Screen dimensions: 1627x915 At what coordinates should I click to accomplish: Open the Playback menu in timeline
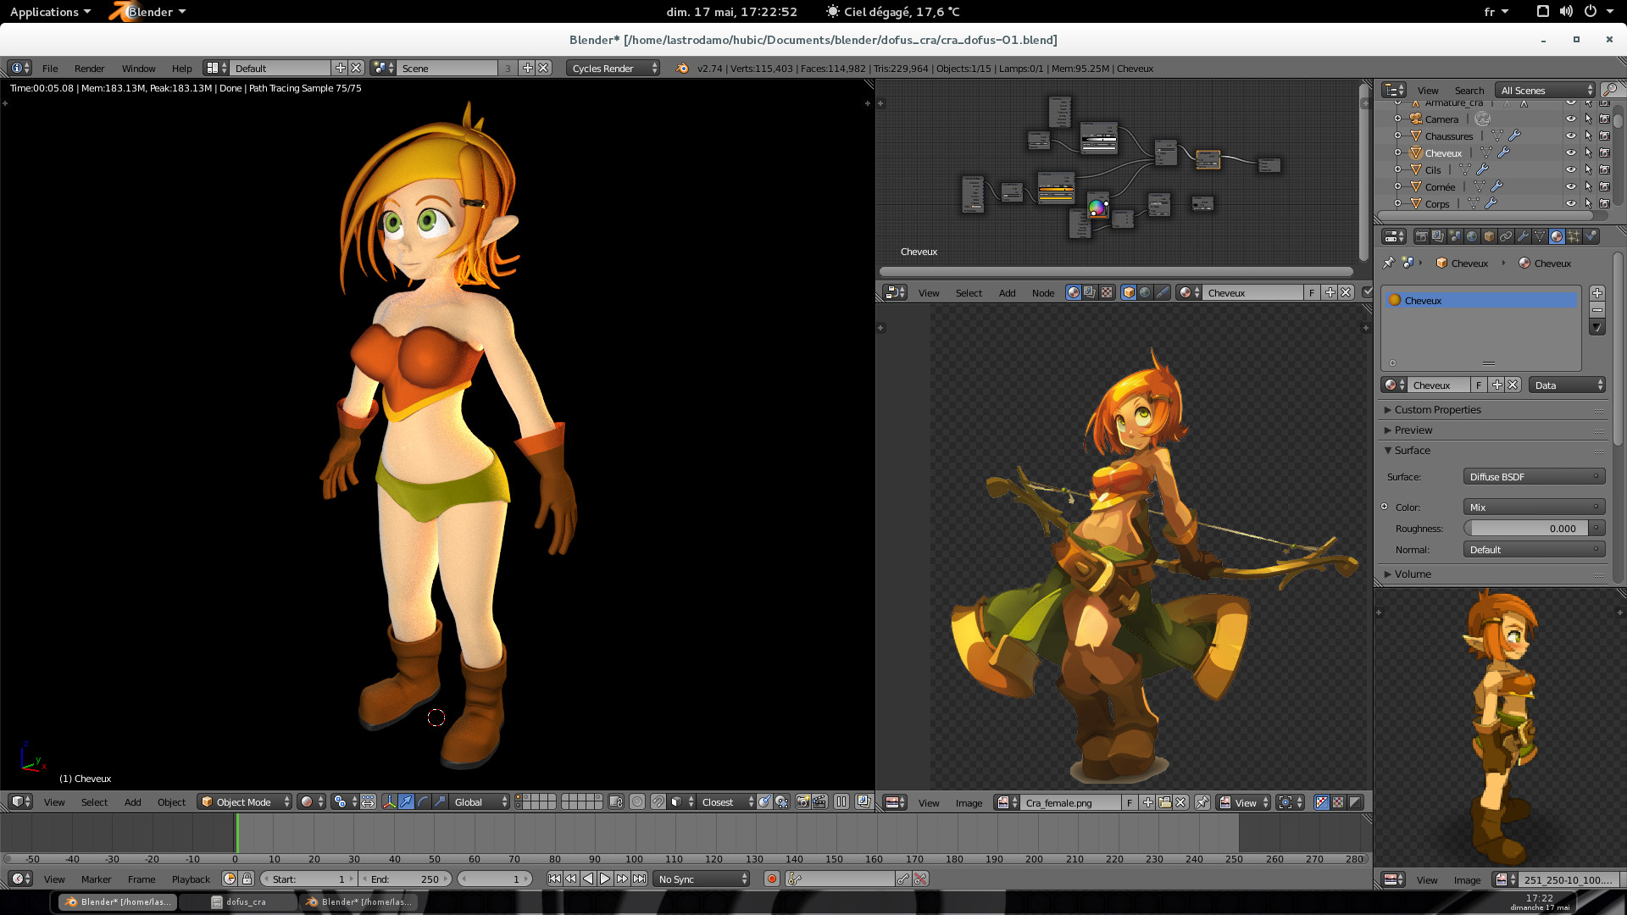coord(191,879)
